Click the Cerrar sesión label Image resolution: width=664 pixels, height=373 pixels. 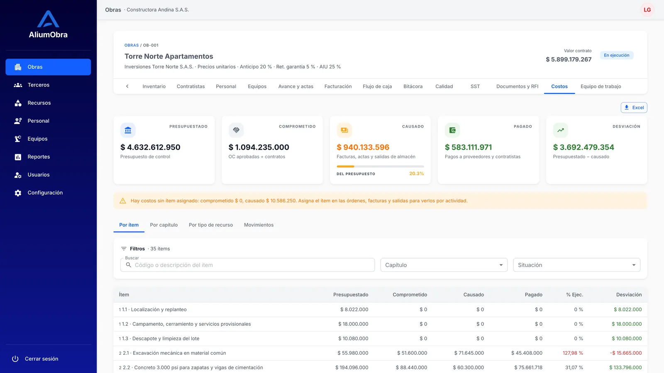pyautogui.click(x=41, y=359)
